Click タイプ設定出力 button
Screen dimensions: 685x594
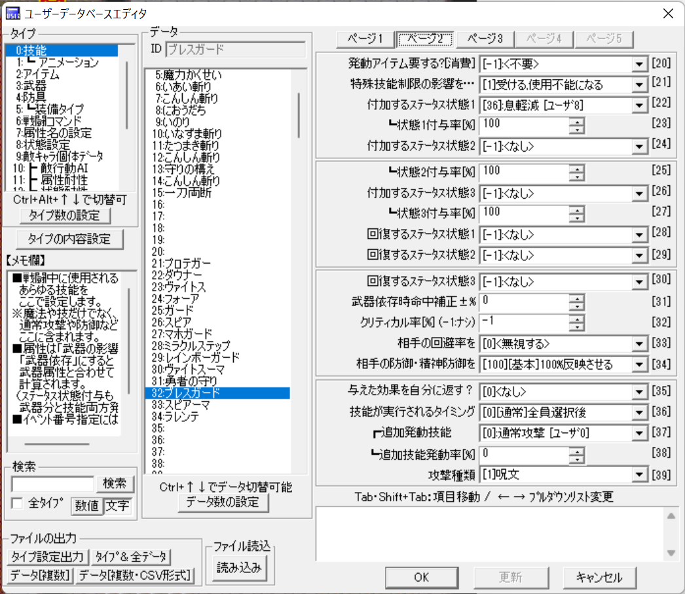click(x=48, y=557)
